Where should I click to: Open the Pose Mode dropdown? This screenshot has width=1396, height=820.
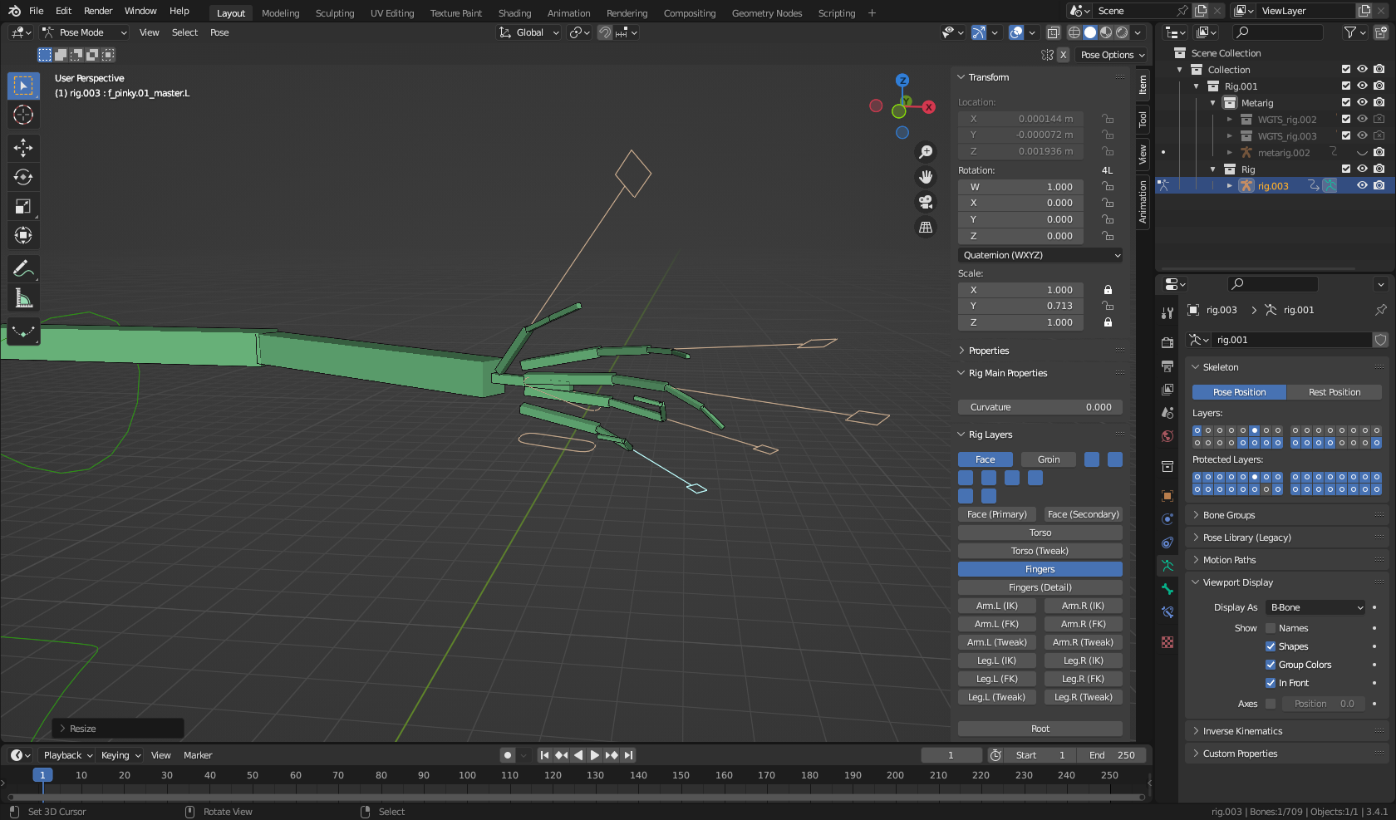pos(84,32)
